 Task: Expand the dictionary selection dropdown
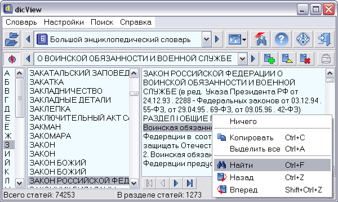(206, 39)
